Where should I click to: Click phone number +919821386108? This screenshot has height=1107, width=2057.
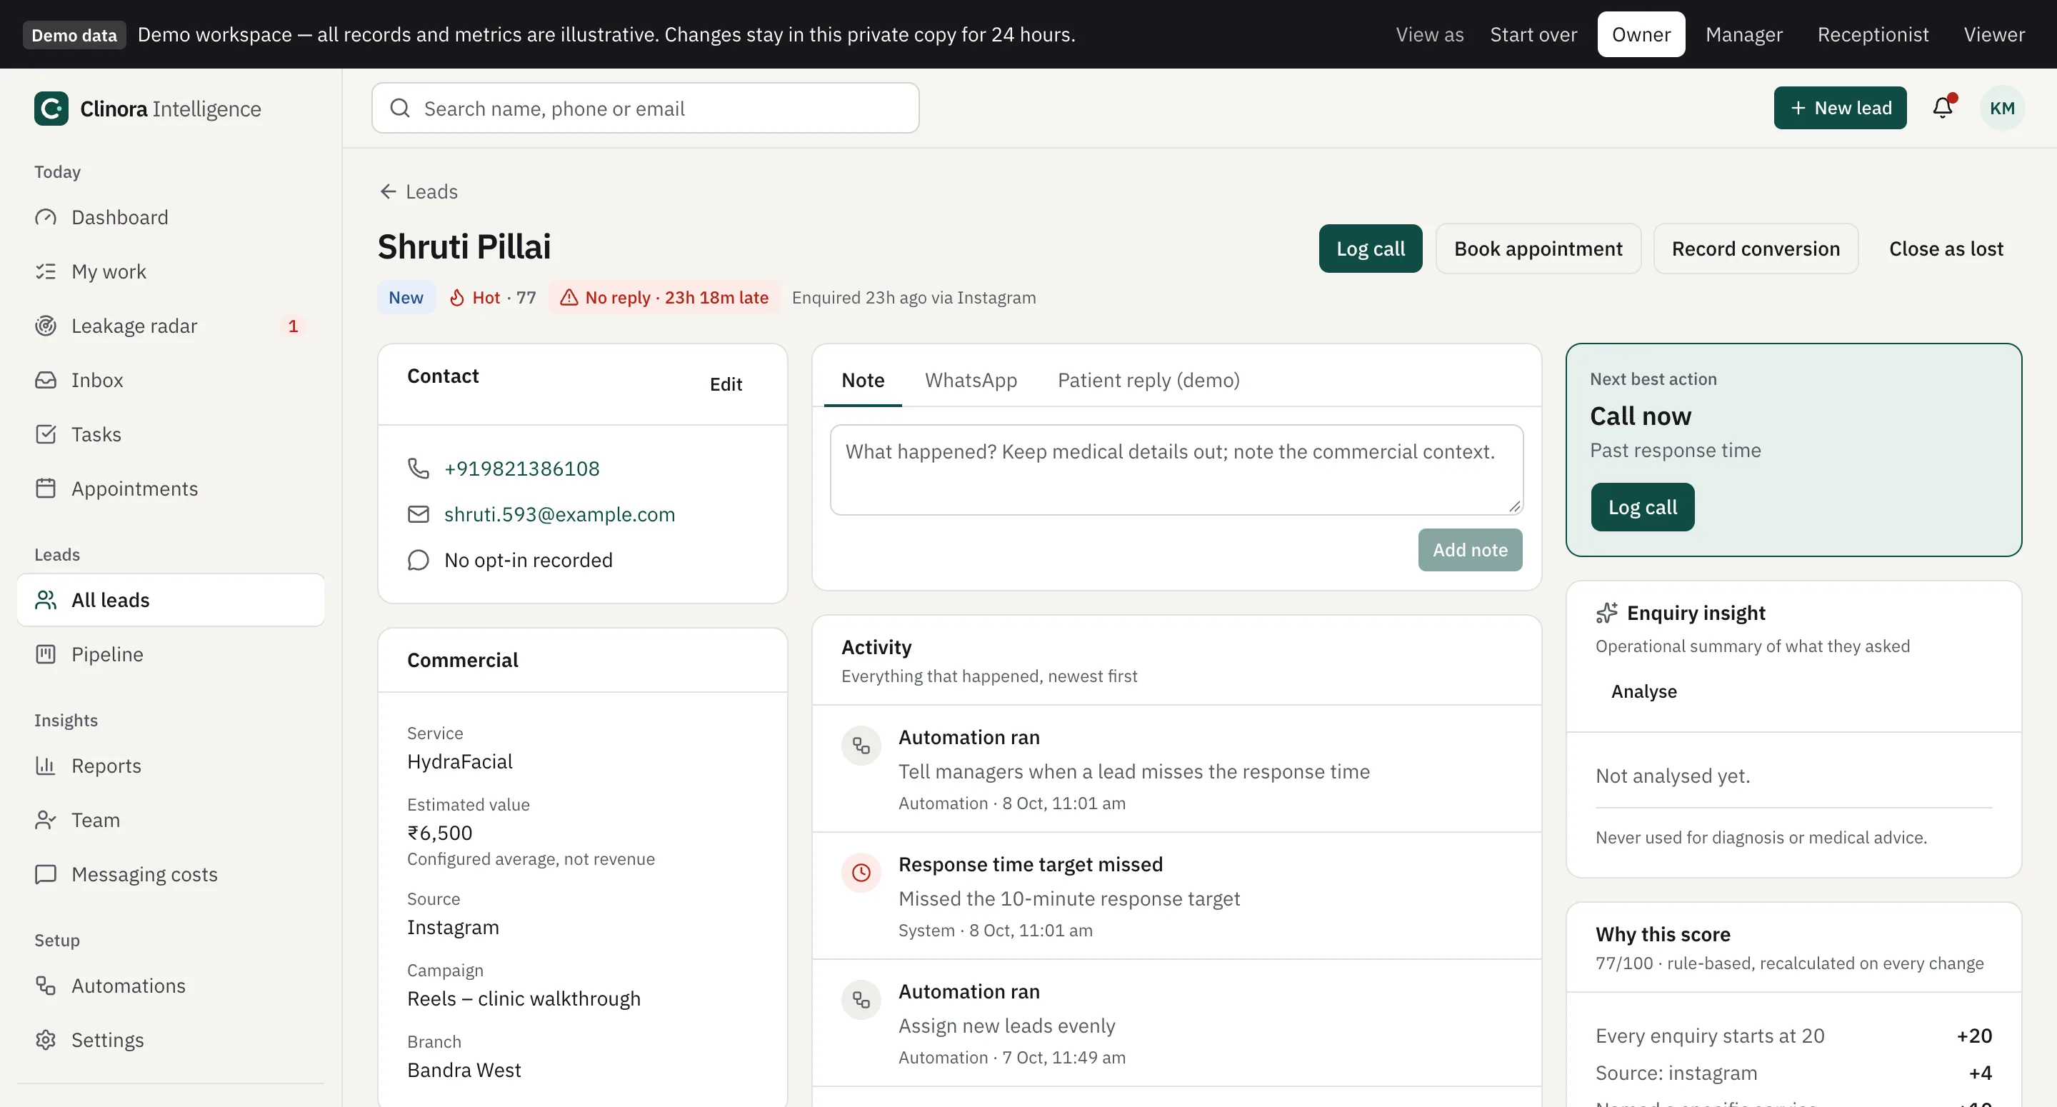tap(522, 469)
